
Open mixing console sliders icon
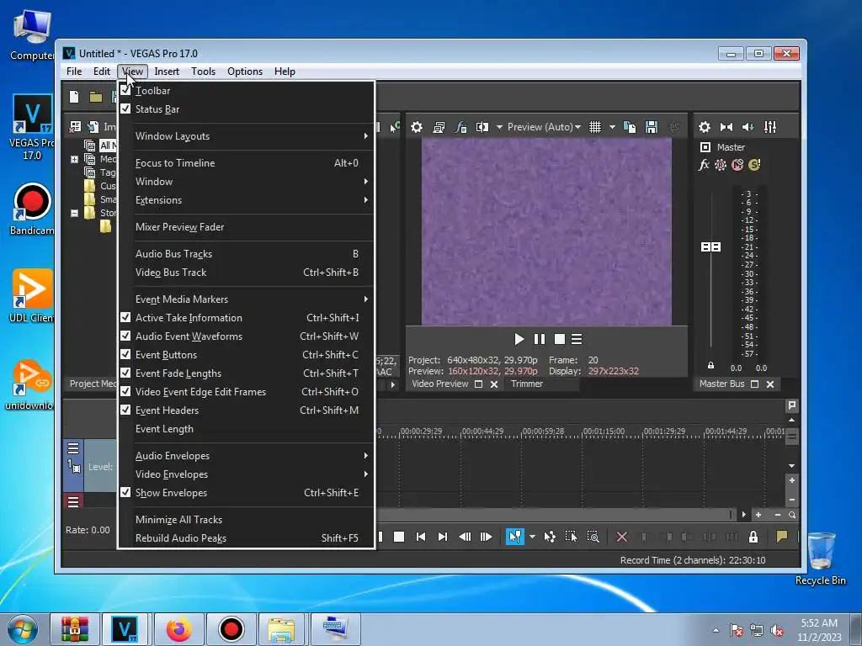click(770, 128)
